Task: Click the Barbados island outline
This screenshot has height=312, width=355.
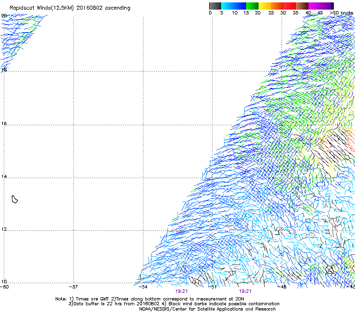Action: click(x=14, y=199)
